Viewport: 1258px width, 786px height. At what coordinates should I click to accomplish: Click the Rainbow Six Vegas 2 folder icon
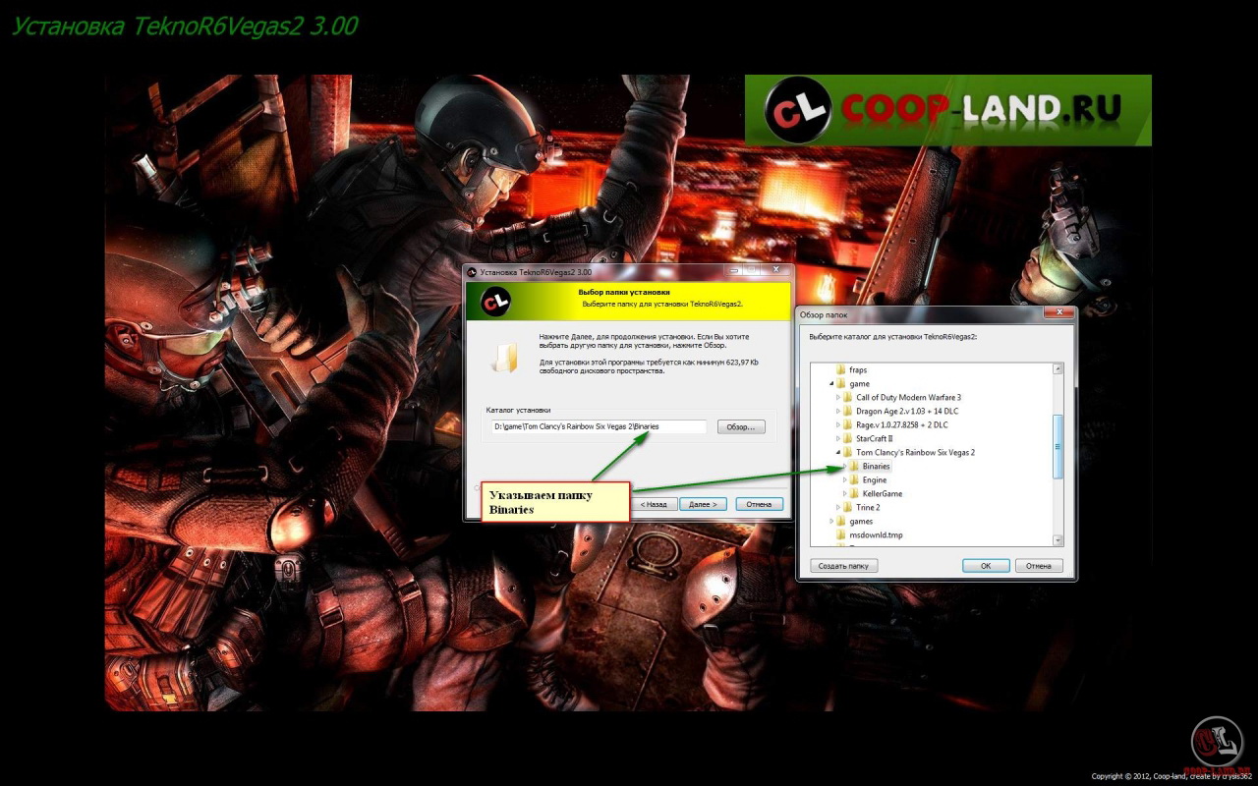[x=849, y=452]
